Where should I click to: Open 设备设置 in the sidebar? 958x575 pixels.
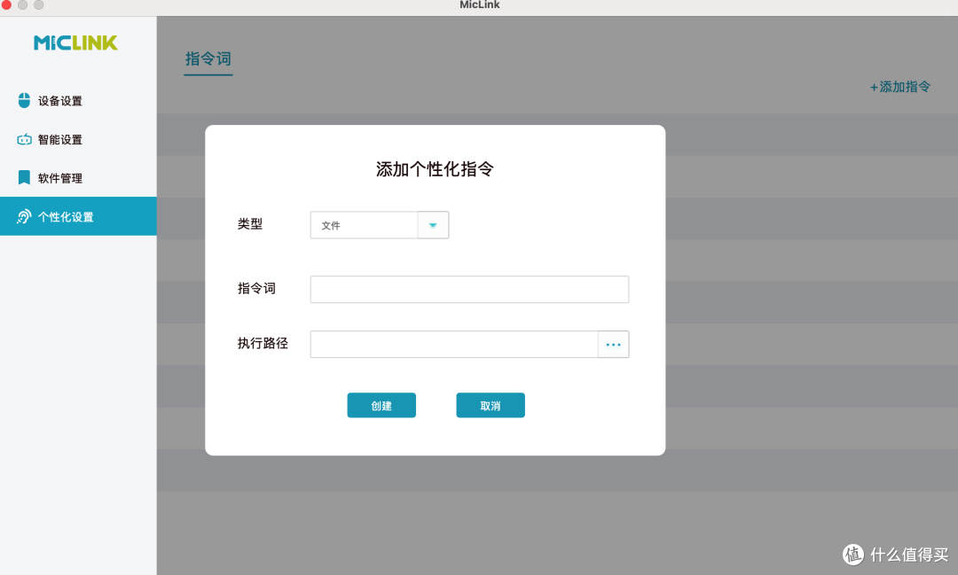click(x=78, y=101)
